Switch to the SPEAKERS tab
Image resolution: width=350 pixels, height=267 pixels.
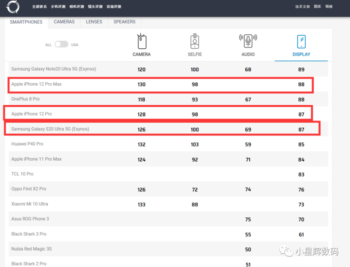pyautogui.click(x=124, y=22)
